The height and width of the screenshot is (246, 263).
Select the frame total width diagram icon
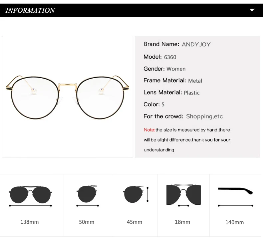(x=30, y=195)
